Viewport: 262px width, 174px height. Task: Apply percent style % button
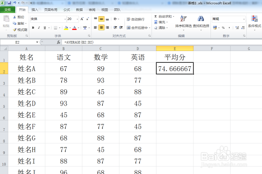(x=223, y=28)
